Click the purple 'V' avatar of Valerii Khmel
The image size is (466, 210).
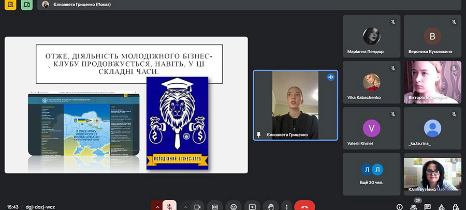click(371, 128)
